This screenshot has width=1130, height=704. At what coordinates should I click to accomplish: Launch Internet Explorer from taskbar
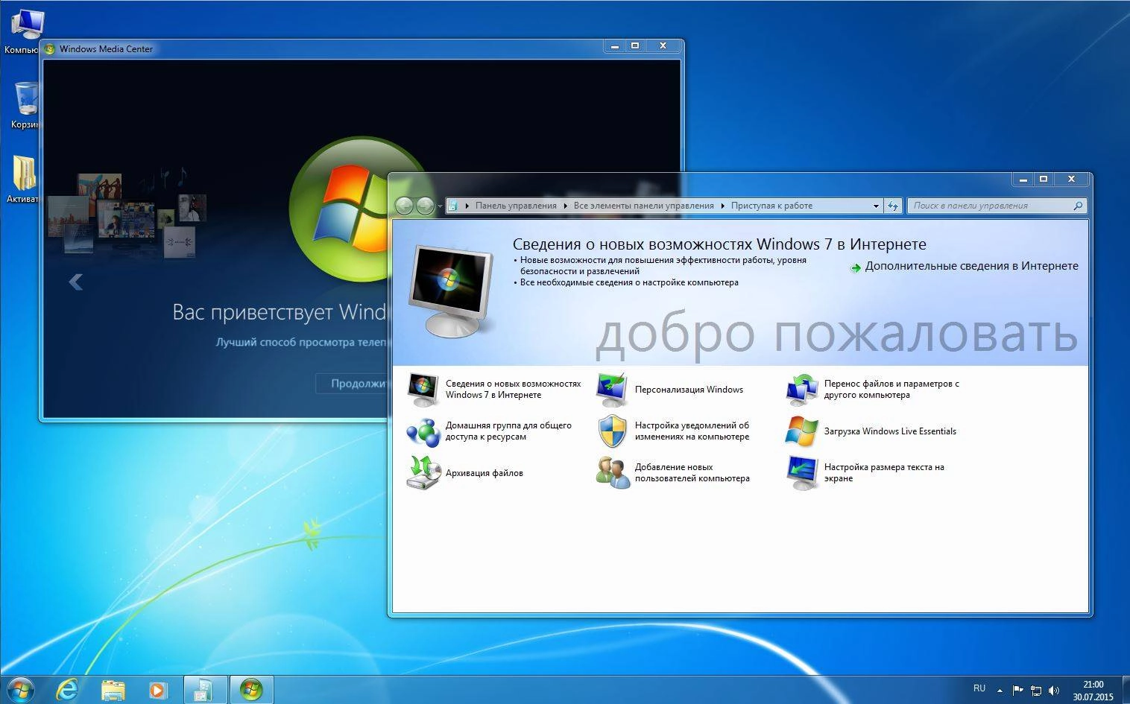click(67, 689)
